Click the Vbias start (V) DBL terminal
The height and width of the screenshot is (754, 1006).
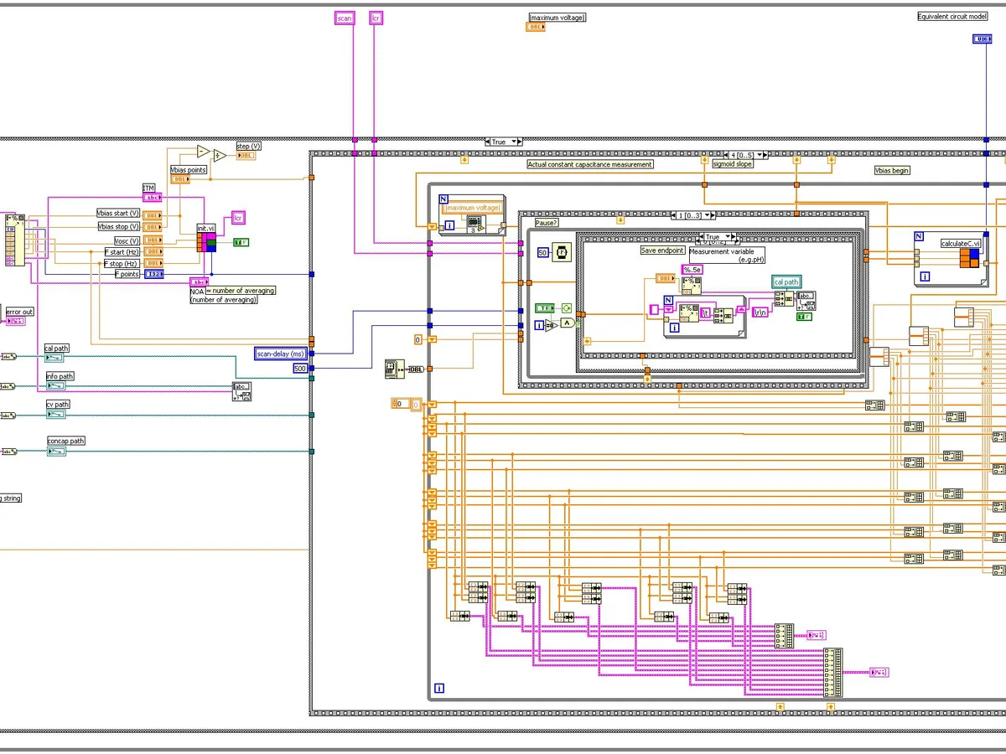pyautogui.click(x=153, y=214)
